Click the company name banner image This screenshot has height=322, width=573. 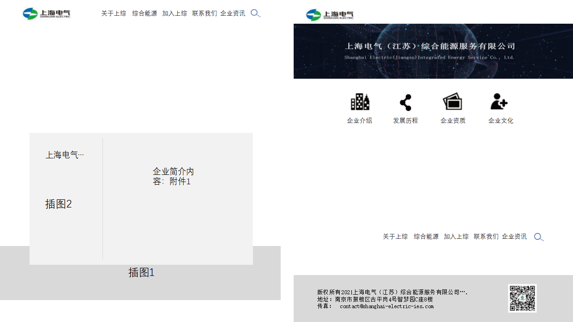(433, 51)
